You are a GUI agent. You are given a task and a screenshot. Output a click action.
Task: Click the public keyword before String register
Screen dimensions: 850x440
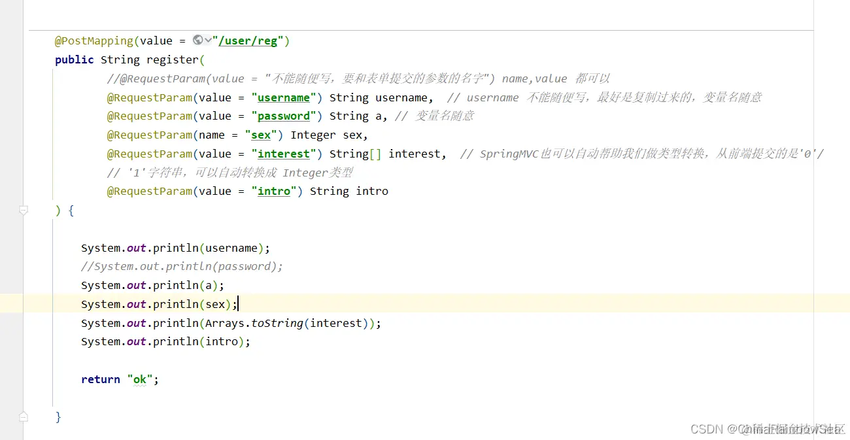click(75, 59)
